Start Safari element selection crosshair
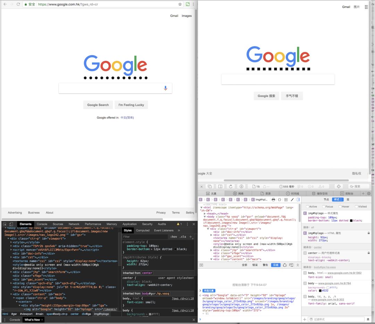375x324 pixels. [339, 186]
